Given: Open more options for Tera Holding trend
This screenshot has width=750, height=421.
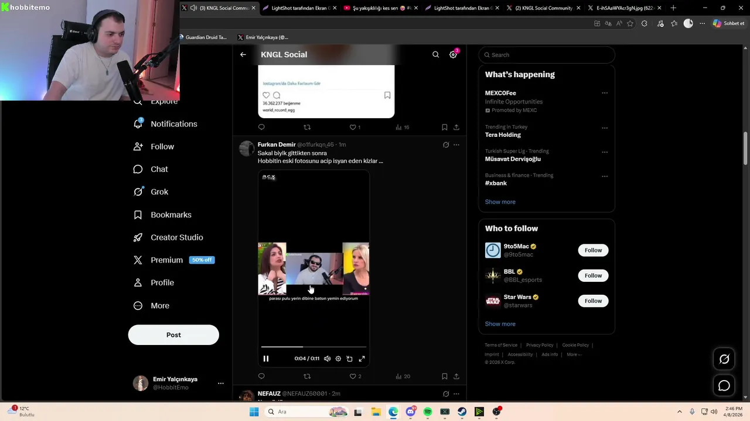Looking at the screenshot, I should click(605, 127).
